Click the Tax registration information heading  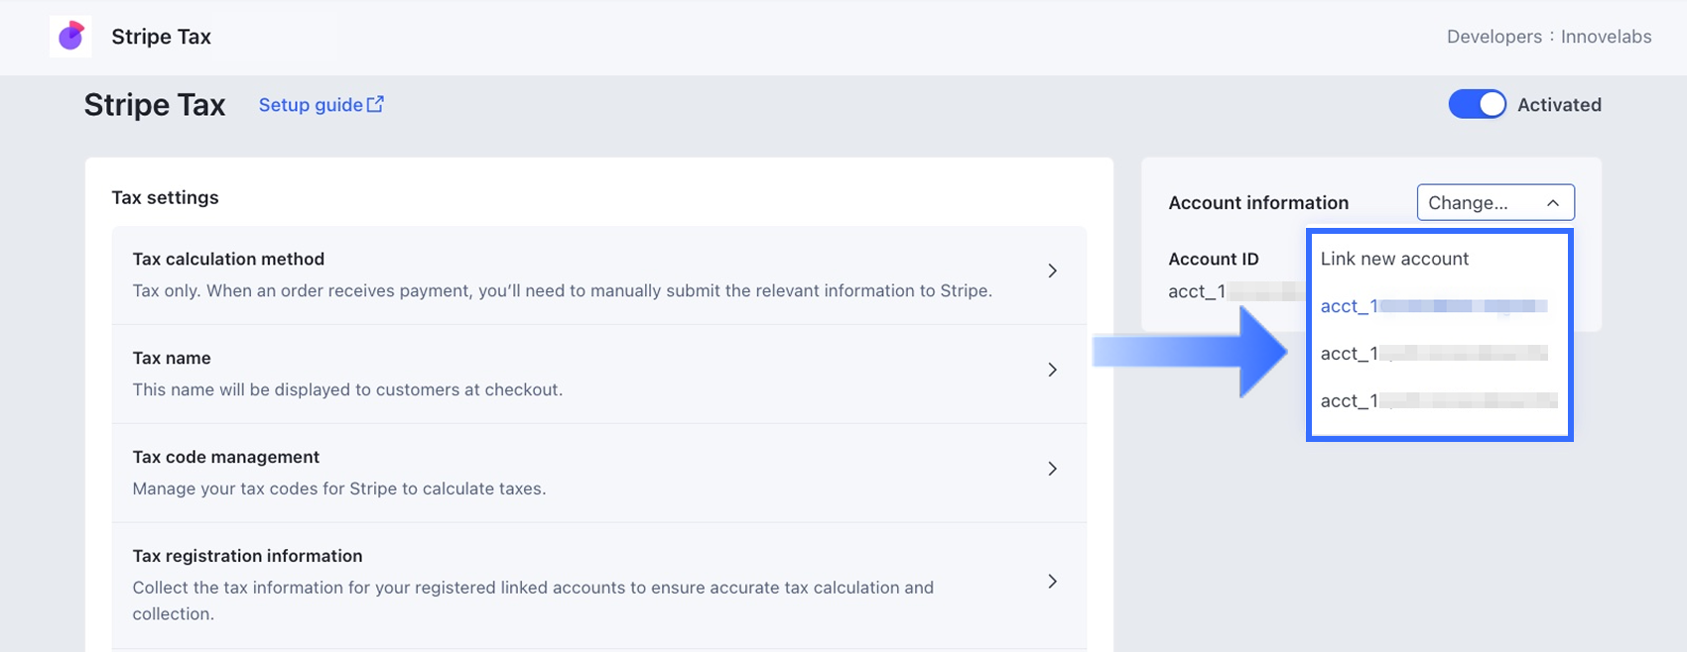tap(247, 556)
